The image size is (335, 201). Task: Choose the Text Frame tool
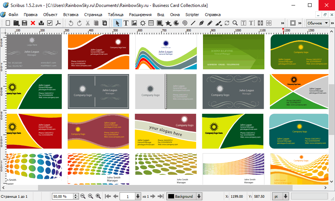pyautogui.click(x=126, y=23)
